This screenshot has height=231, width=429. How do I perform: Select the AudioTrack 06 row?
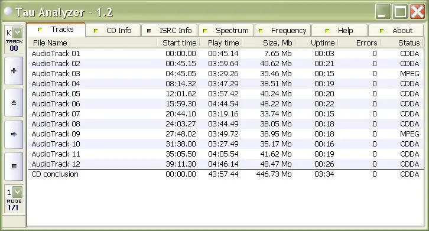(226, 104)
